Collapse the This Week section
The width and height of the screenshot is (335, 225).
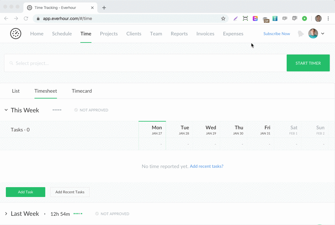[x=6, y=110]
